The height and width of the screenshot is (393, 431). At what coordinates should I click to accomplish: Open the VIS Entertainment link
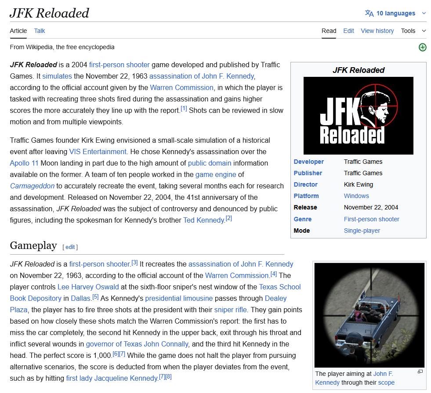pos(98,151)
